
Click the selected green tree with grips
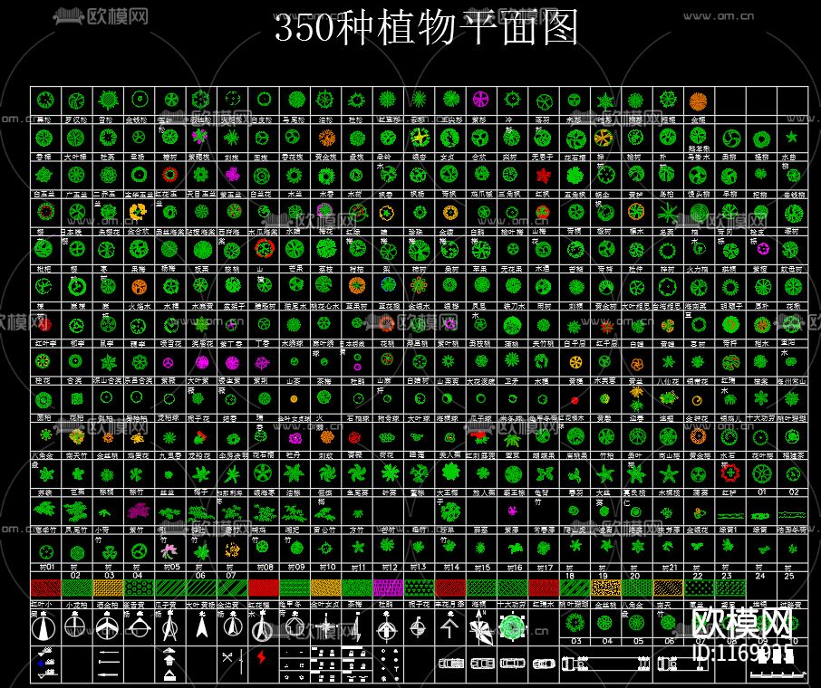[512, 626]
